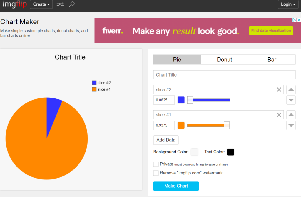Switch to the Donut chart tab
The image size is (301, 197).
[224, 59]
